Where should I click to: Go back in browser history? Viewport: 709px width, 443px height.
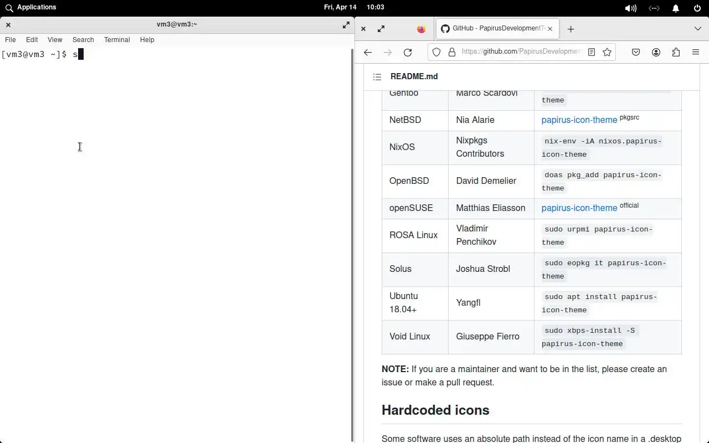368,52
